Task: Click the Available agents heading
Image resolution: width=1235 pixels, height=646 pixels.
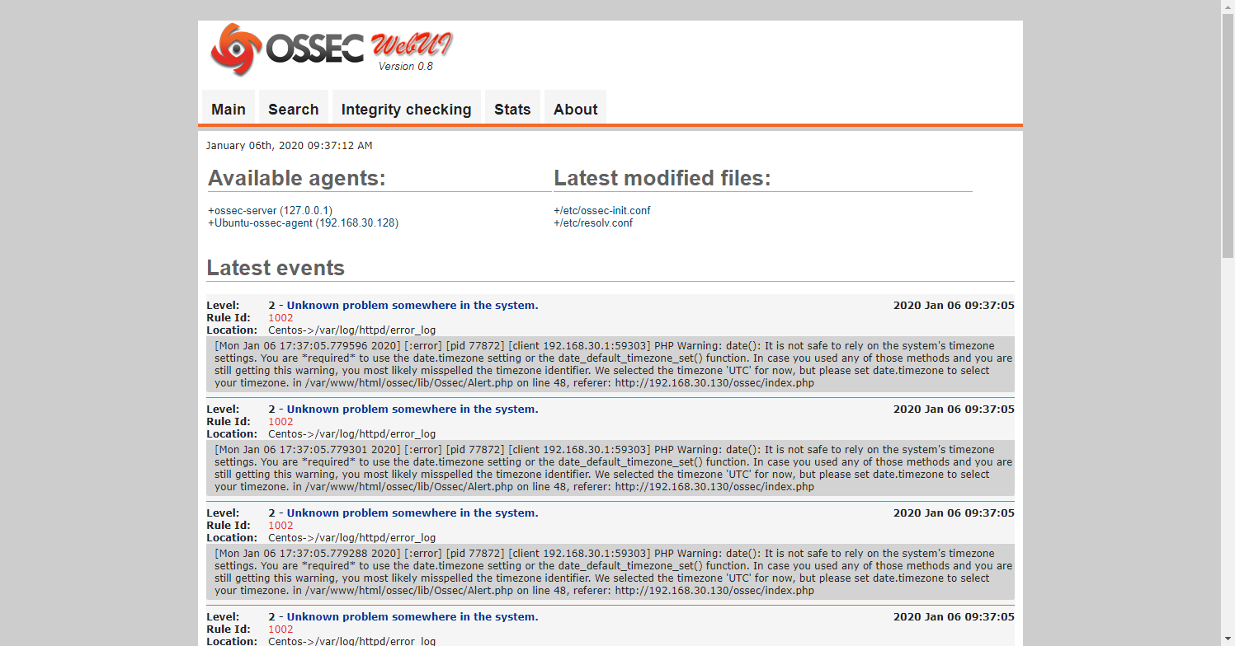Action: (297, 178)
